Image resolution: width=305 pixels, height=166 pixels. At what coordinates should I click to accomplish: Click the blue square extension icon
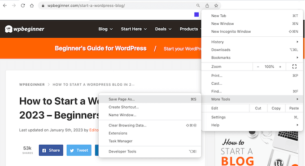coord(196,14)
